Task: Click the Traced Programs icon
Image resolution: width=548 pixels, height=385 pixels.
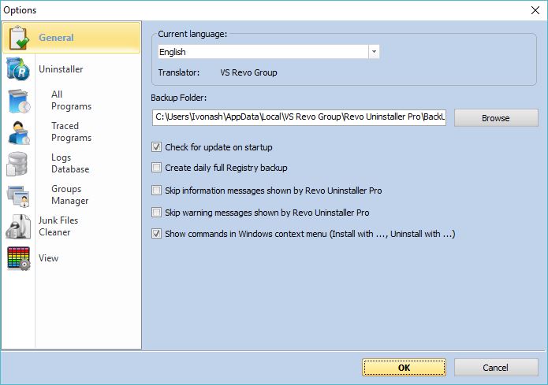Action: (x=19, y=132)
